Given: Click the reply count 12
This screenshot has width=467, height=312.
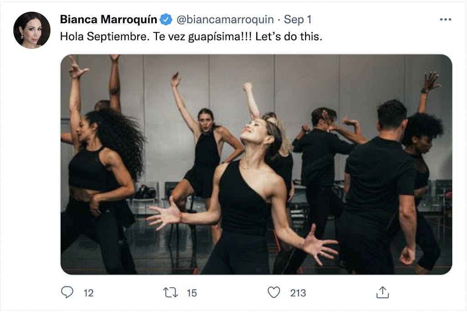Looking at the screenshot, I should click(x=88, y=293).
